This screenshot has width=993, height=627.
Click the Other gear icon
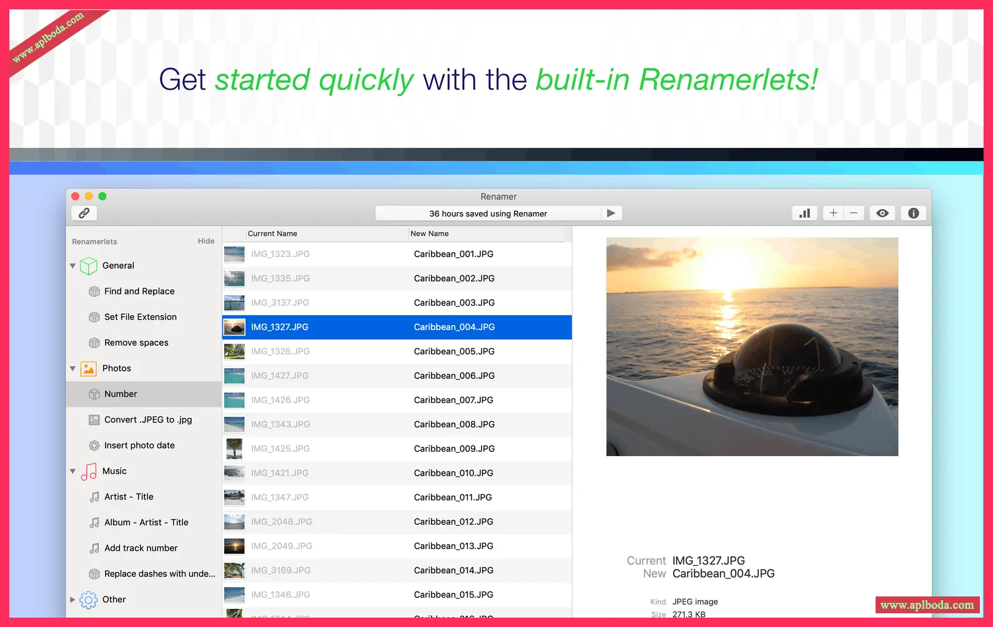[x=89, y=600]
